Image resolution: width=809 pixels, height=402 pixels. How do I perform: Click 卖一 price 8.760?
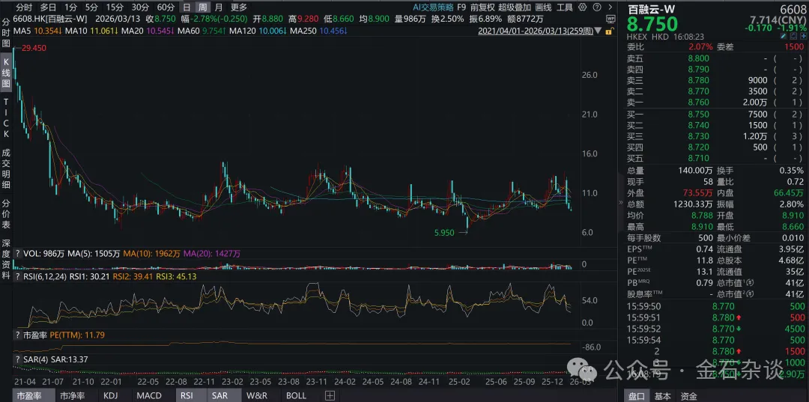pyautogui.click(x=699, y=103)
